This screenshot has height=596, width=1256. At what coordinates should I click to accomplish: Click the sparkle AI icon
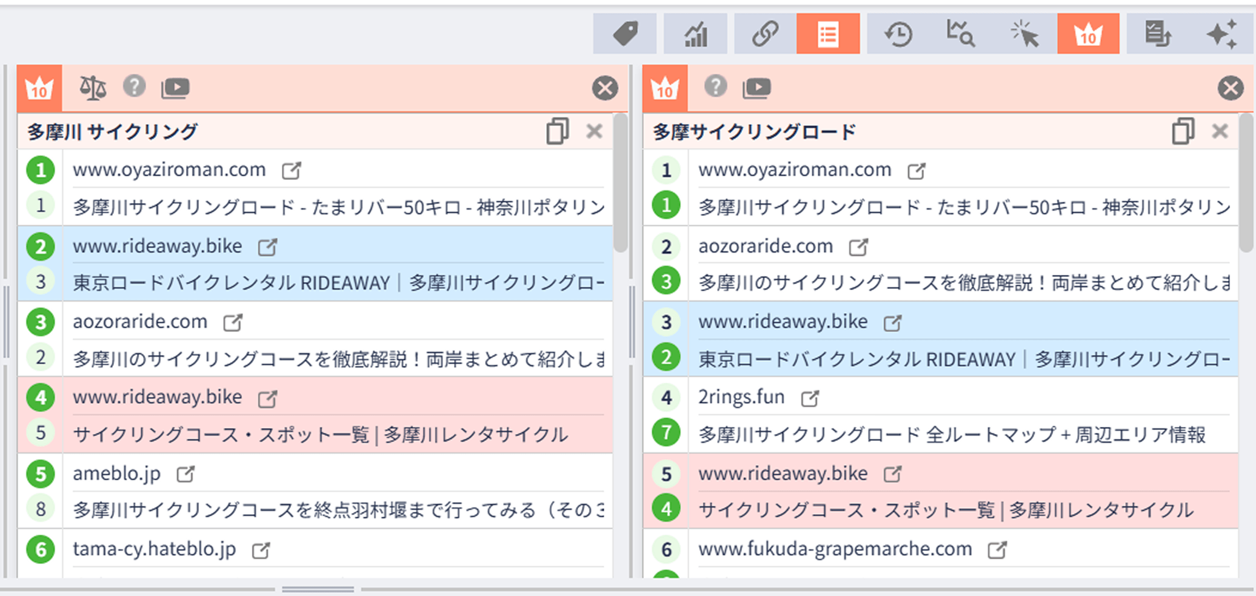point(1221,34)
